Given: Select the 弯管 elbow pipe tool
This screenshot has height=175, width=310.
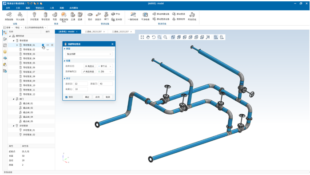Looking at the screenshot, I should click(x=55, y=16).
